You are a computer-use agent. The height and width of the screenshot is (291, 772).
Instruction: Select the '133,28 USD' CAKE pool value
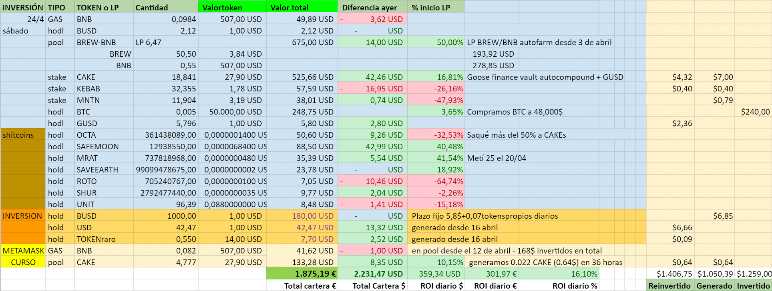tap(302, 262)
